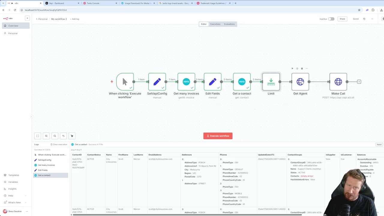Open Personal breadcrumb link

pyautogui.click(x=42, y=19)
